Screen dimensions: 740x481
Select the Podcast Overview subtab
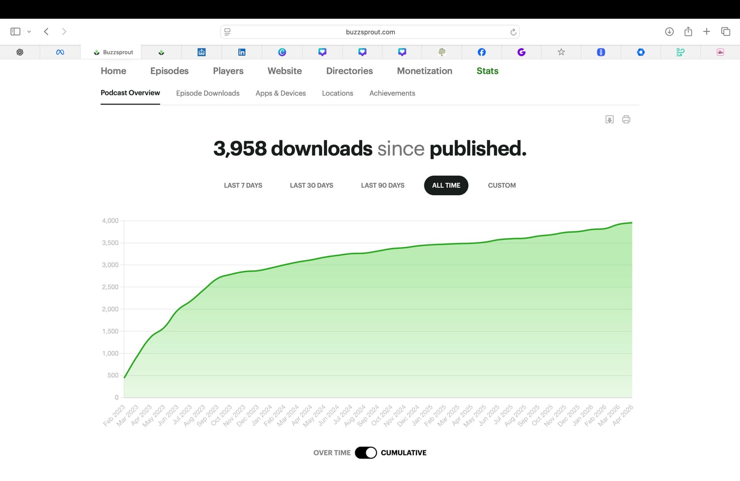coord(130,93)
